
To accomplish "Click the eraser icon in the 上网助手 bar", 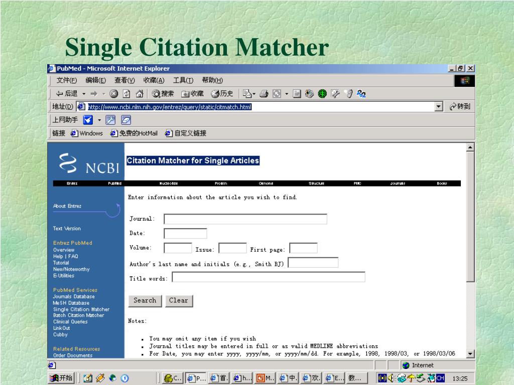I will point(126,120).
